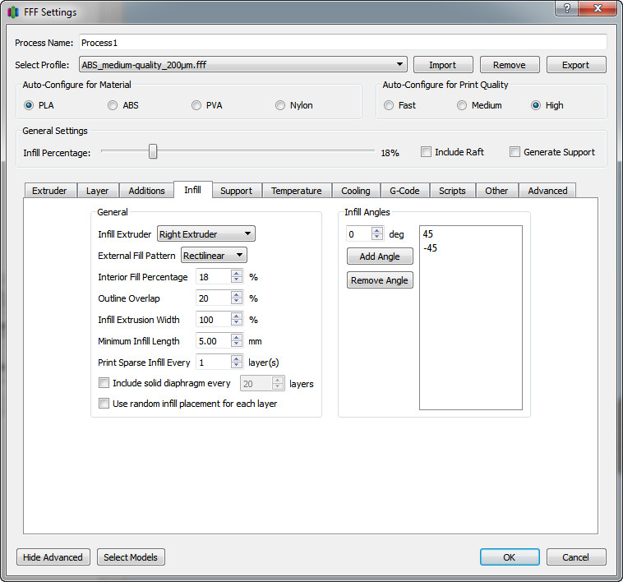Viewport: 623px width, 582px height.
Task: Enable Generate Support checkbox
Action: click(x=515, y=152)
